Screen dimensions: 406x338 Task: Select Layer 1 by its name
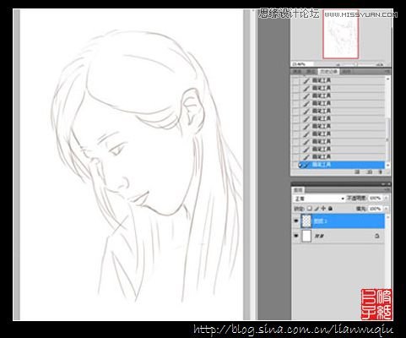(x=320, y=221)
